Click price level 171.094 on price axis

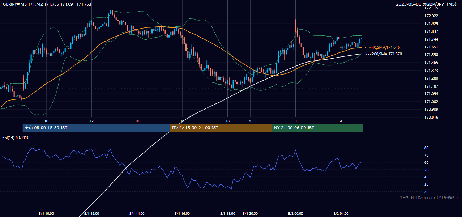coord(432,94)
